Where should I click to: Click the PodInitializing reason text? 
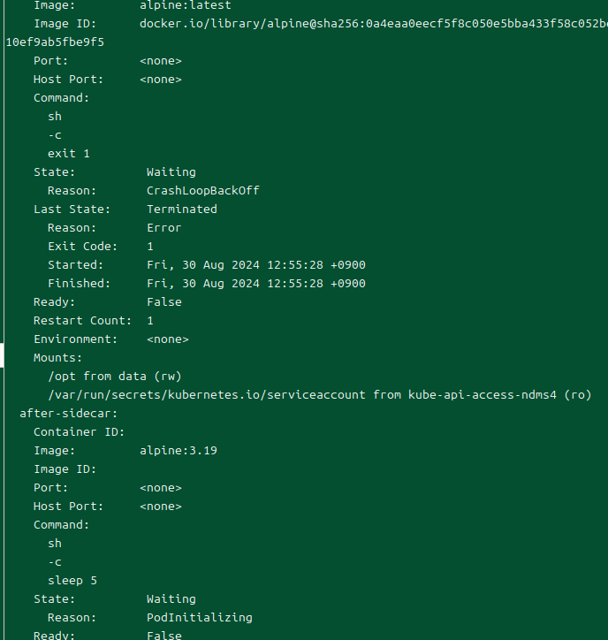click(x=199, y=618)
